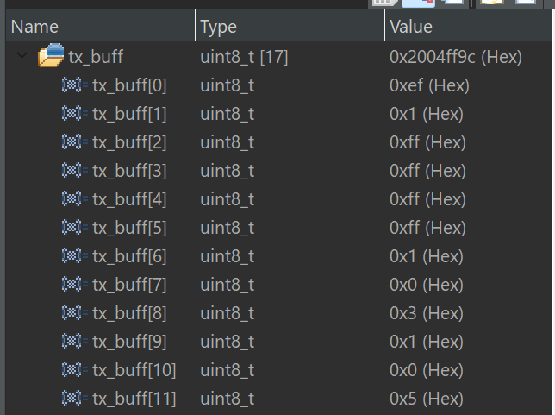Select the tx_buff[6] row name
The width and height of the screenshot is (555, 415).
tap(129, 256)
